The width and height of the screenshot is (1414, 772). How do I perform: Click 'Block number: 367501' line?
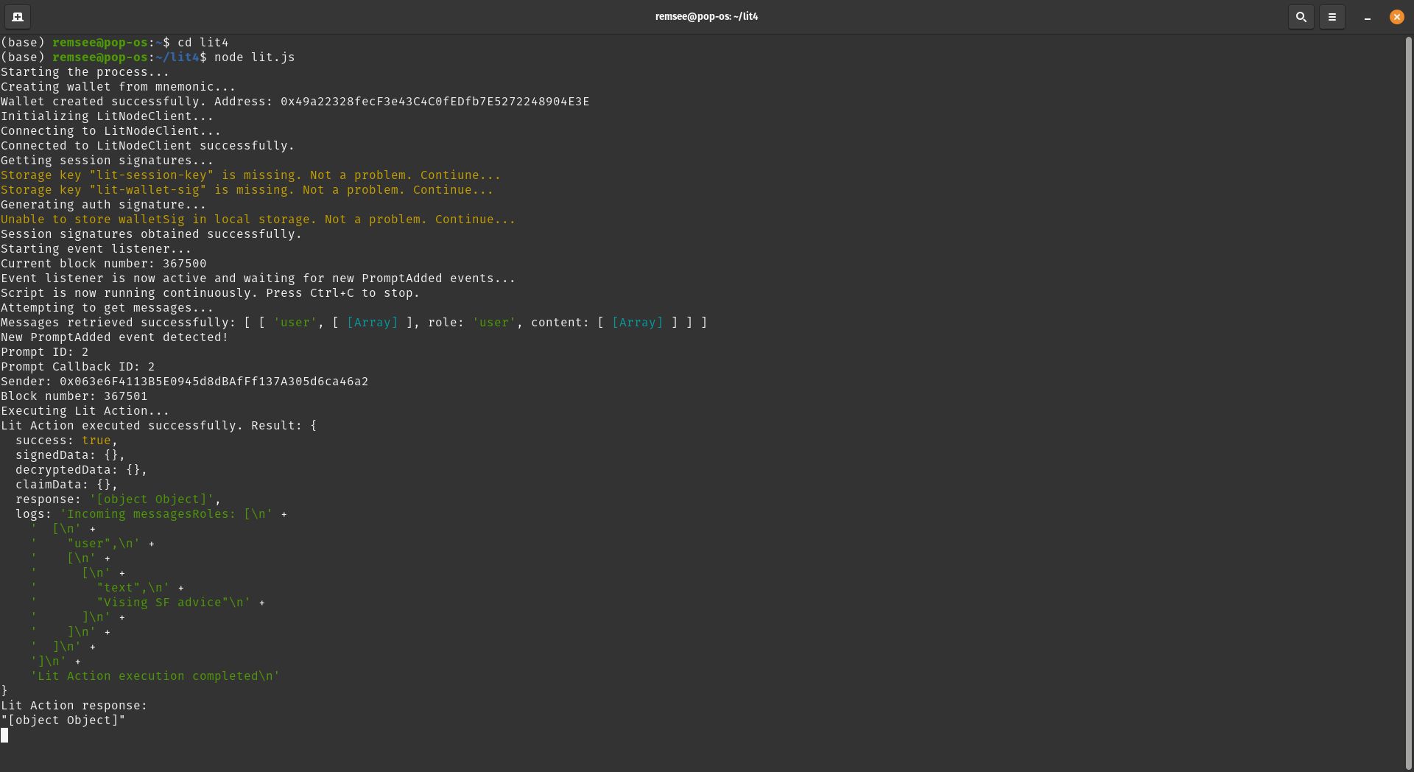coord(74,396)
